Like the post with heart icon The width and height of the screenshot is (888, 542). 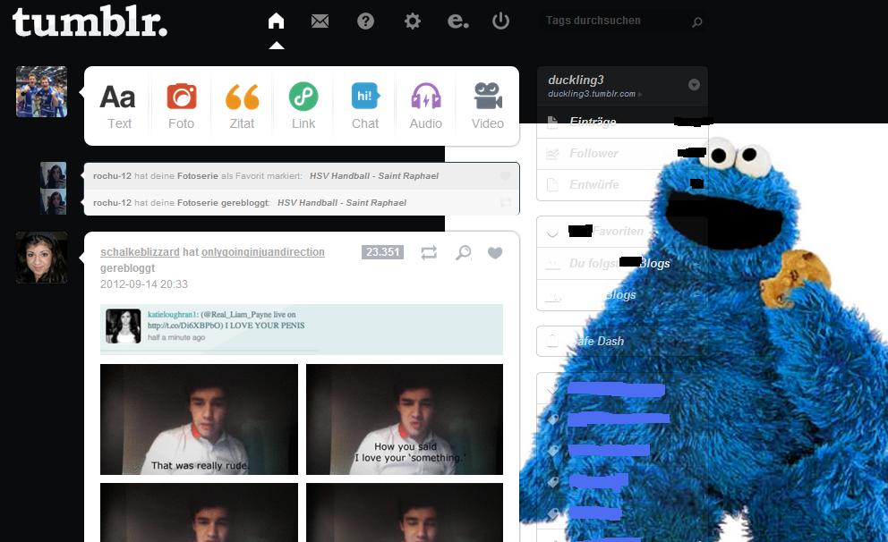pyautogui.click(x=495, y=252)
